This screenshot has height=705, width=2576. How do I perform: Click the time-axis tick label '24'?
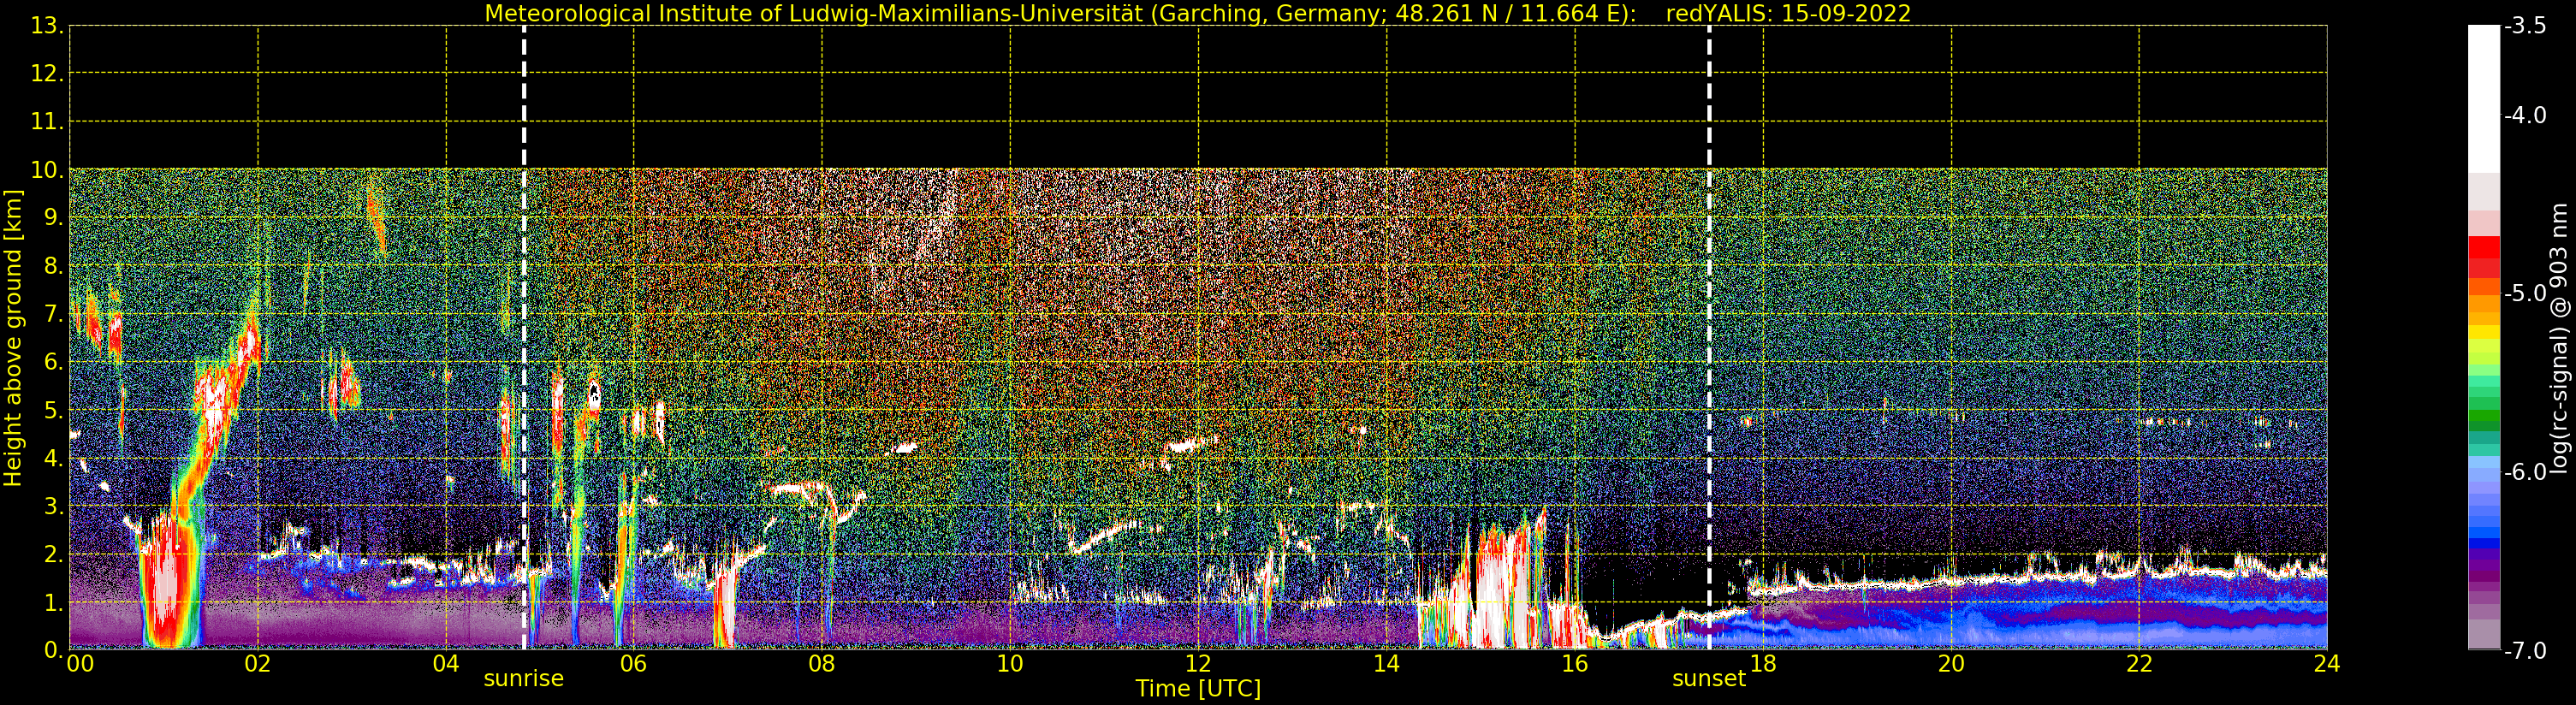click(2327, 663)
